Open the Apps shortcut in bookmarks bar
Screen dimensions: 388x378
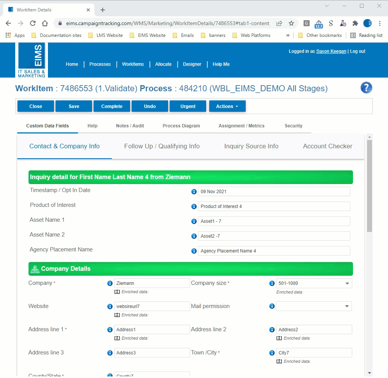[x=15, y=35]
